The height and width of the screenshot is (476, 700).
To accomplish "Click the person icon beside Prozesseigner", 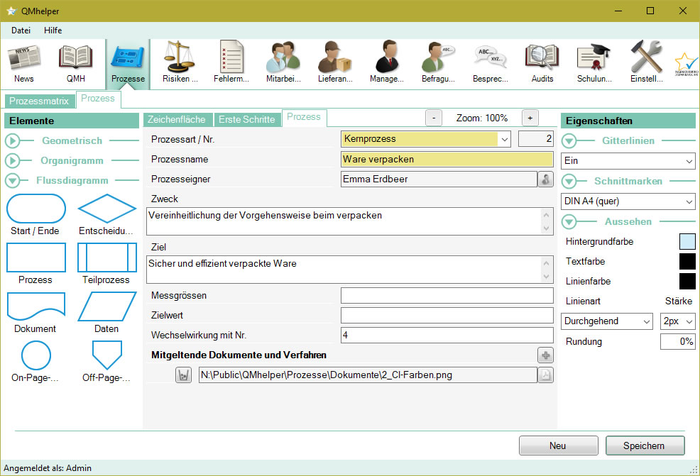I will pos(545,179).
